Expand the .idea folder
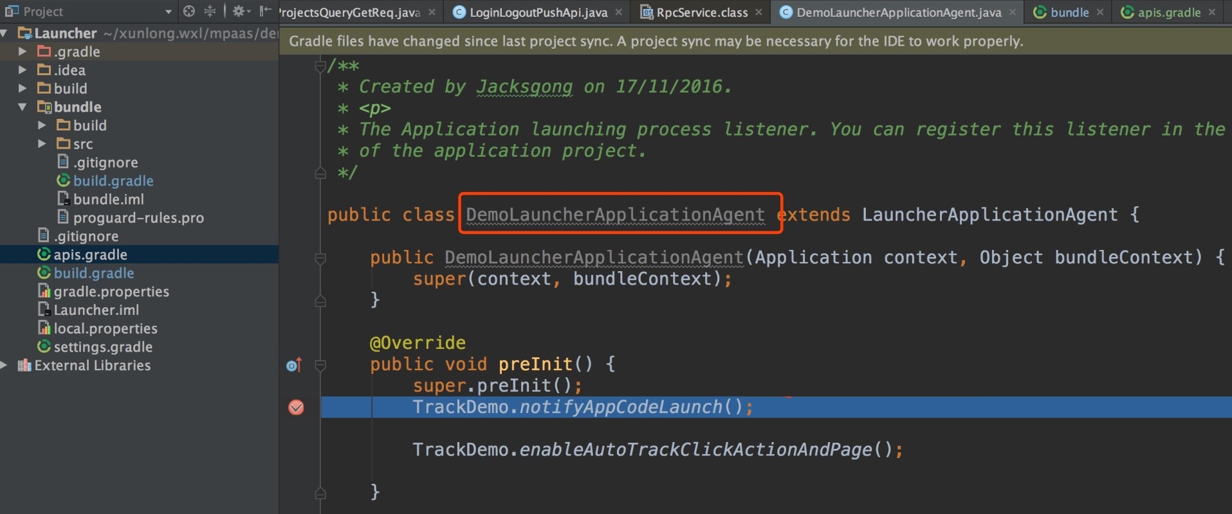The height and width of the screenshot is (514, 1232). 23,70
